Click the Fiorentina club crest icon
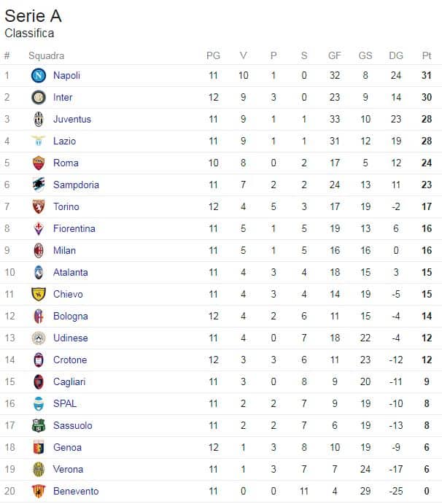The height and width of the screenshot is (504, 442). coord(39,228)
